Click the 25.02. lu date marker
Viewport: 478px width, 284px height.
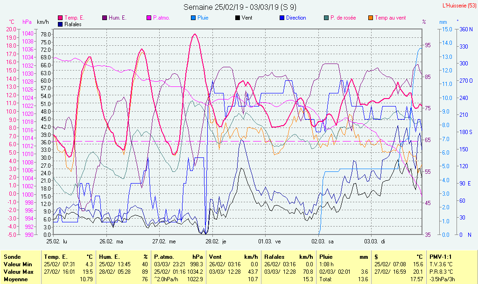(56, 241)
